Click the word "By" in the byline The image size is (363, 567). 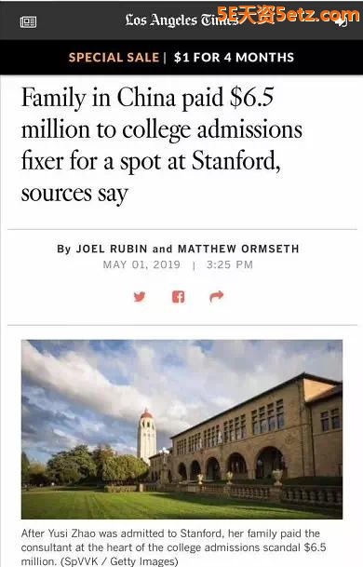pyautogui.click(x=64, y=250)
